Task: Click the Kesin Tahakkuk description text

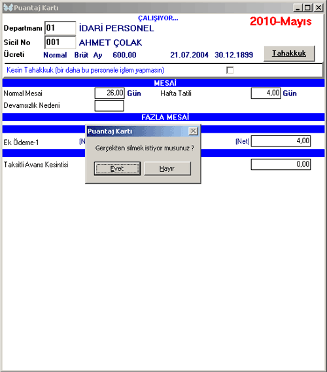Action: click(x=85, y=70)
